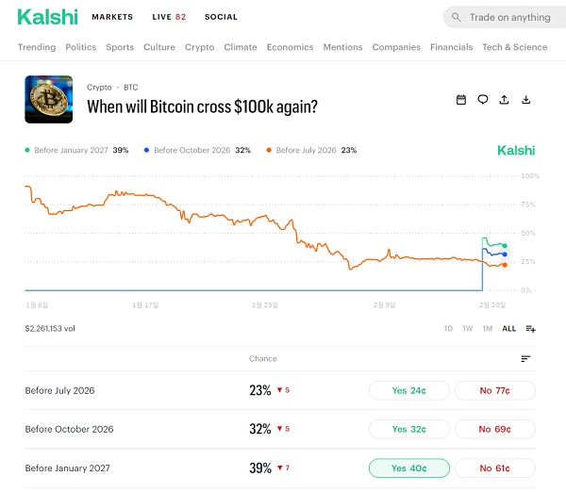The image size is (566, 492).
Task: Open the calendar icon for the market
Action: click(x=461, y=100)
